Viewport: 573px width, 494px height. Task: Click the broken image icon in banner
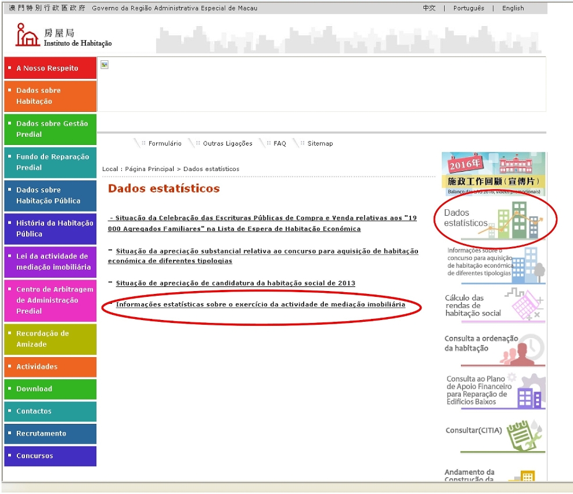104,65
